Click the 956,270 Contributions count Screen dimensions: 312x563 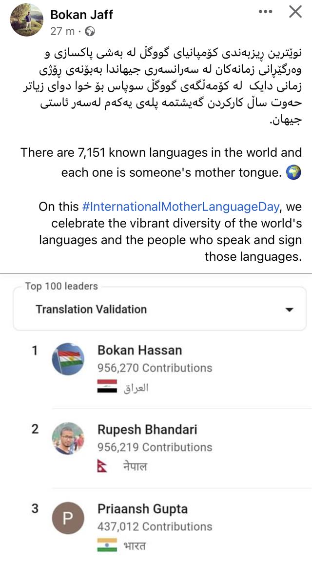click(155, 368)
